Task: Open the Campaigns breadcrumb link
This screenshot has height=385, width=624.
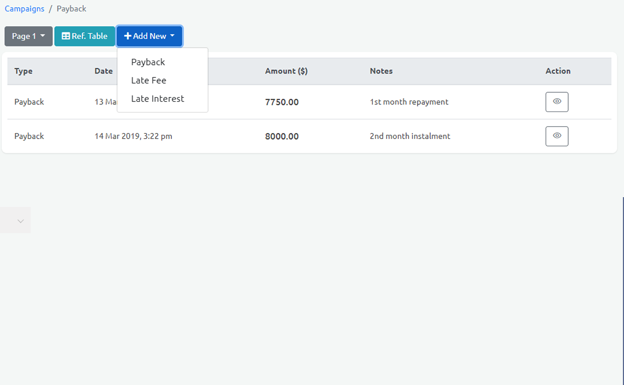Action: (x=24, y=9)
